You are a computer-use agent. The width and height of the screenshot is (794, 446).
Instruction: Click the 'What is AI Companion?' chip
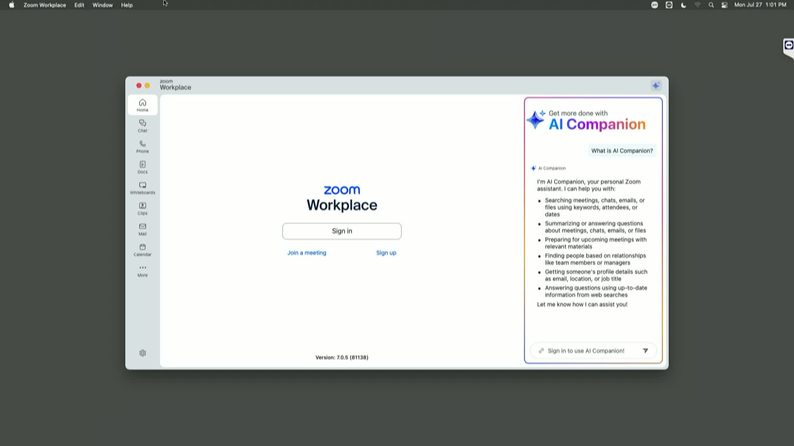(622, 151)
